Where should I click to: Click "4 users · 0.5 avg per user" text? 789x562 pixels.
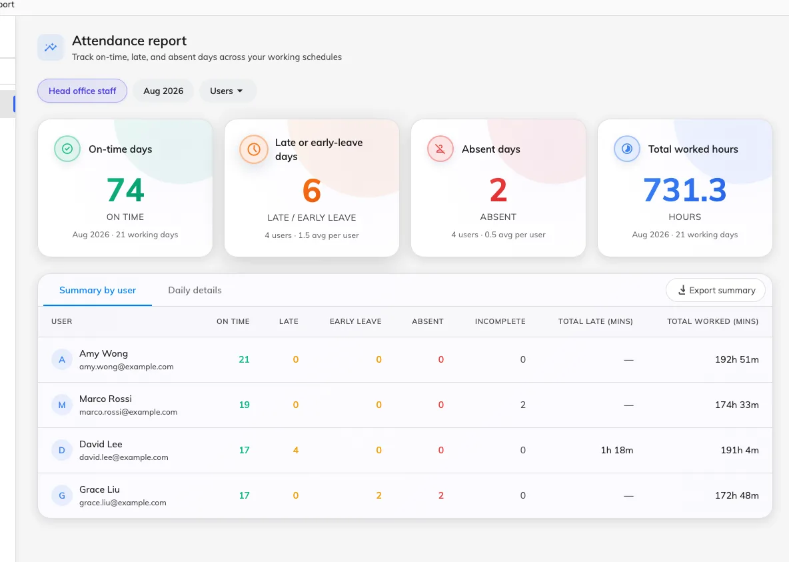[x=498, y=235]
